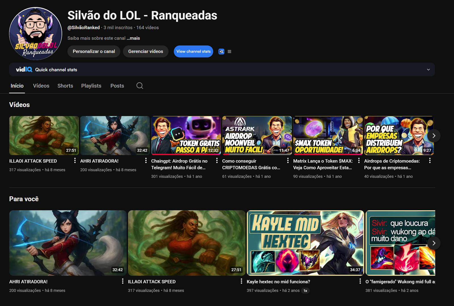Open three-dot menu for Como conseguir CRIPTOMOEDAS video
Screen dimensions: 454x306
click(288, 161)
